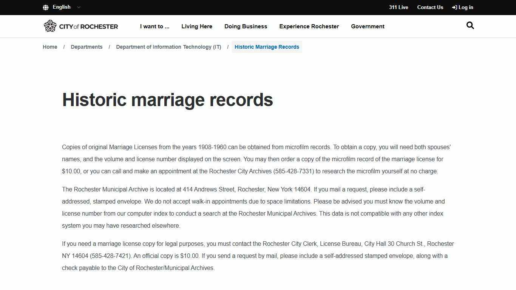The height and width of the screenshot is (290, 516).
Task: Expand the 'I want to ...' menu
Action: 154,26
